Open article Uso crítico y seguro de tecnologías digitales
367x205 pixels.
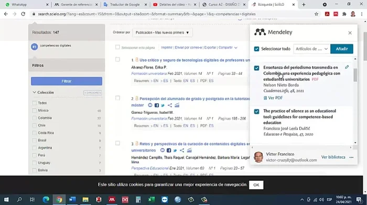point(195,60)
